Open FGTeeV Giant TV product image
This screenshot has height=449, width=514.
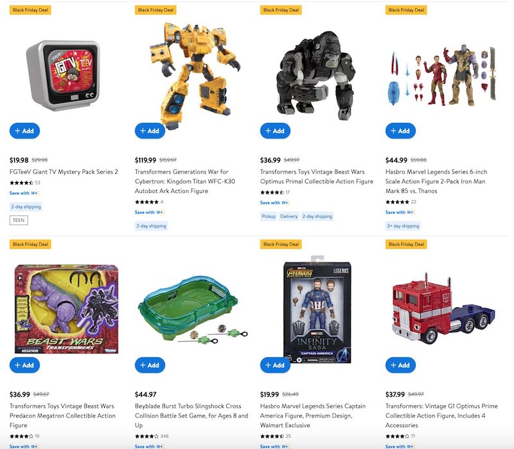63,75
